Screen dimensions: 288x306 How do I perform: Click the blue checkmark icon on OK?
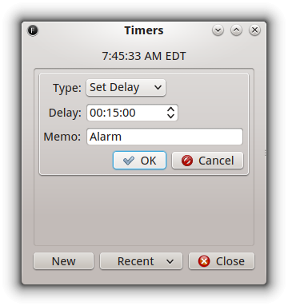point(129,161)
